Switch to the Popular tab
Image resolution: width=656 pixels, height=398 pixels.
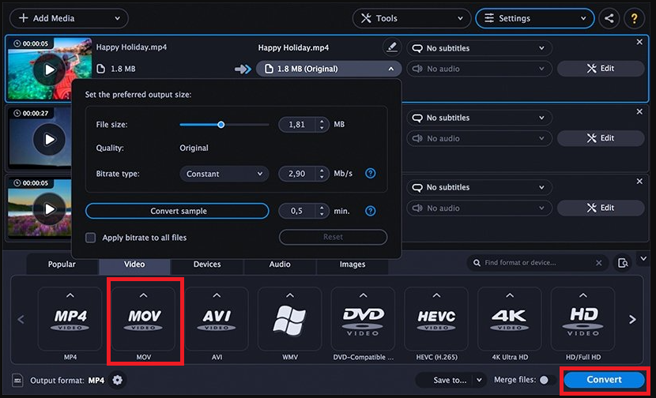click(62, 265)
